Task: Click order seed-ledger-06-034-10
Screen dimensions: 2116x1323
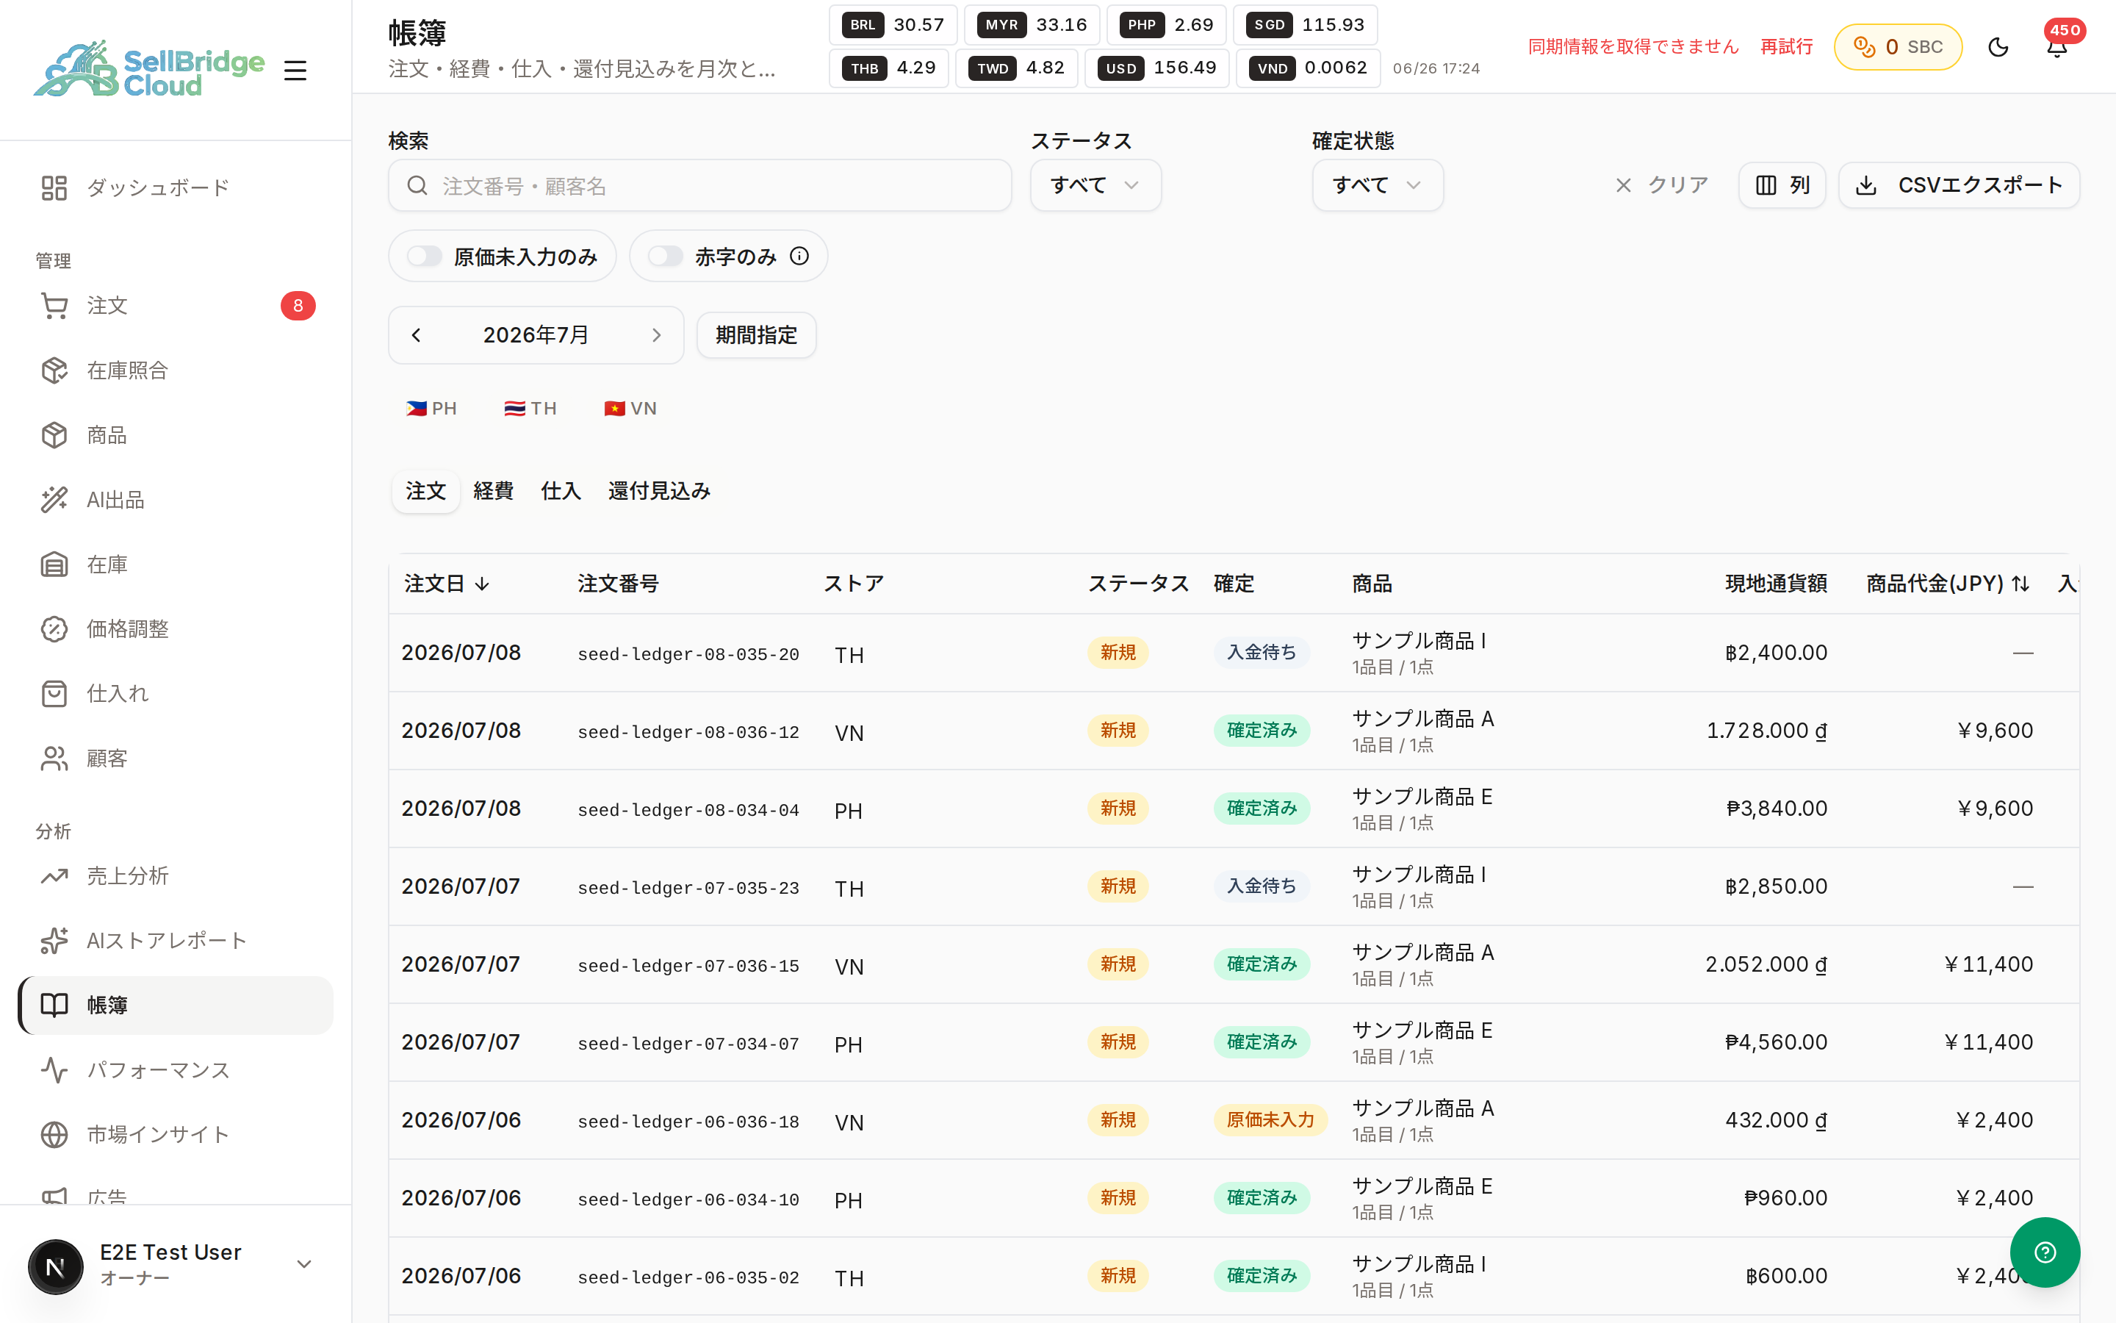Action: click(688, 1200)
